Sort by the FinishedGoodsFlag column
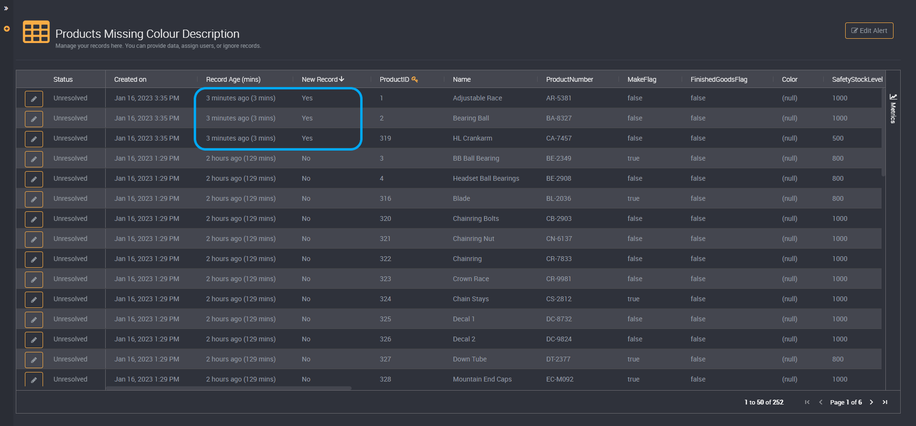 tap(718, 79)
